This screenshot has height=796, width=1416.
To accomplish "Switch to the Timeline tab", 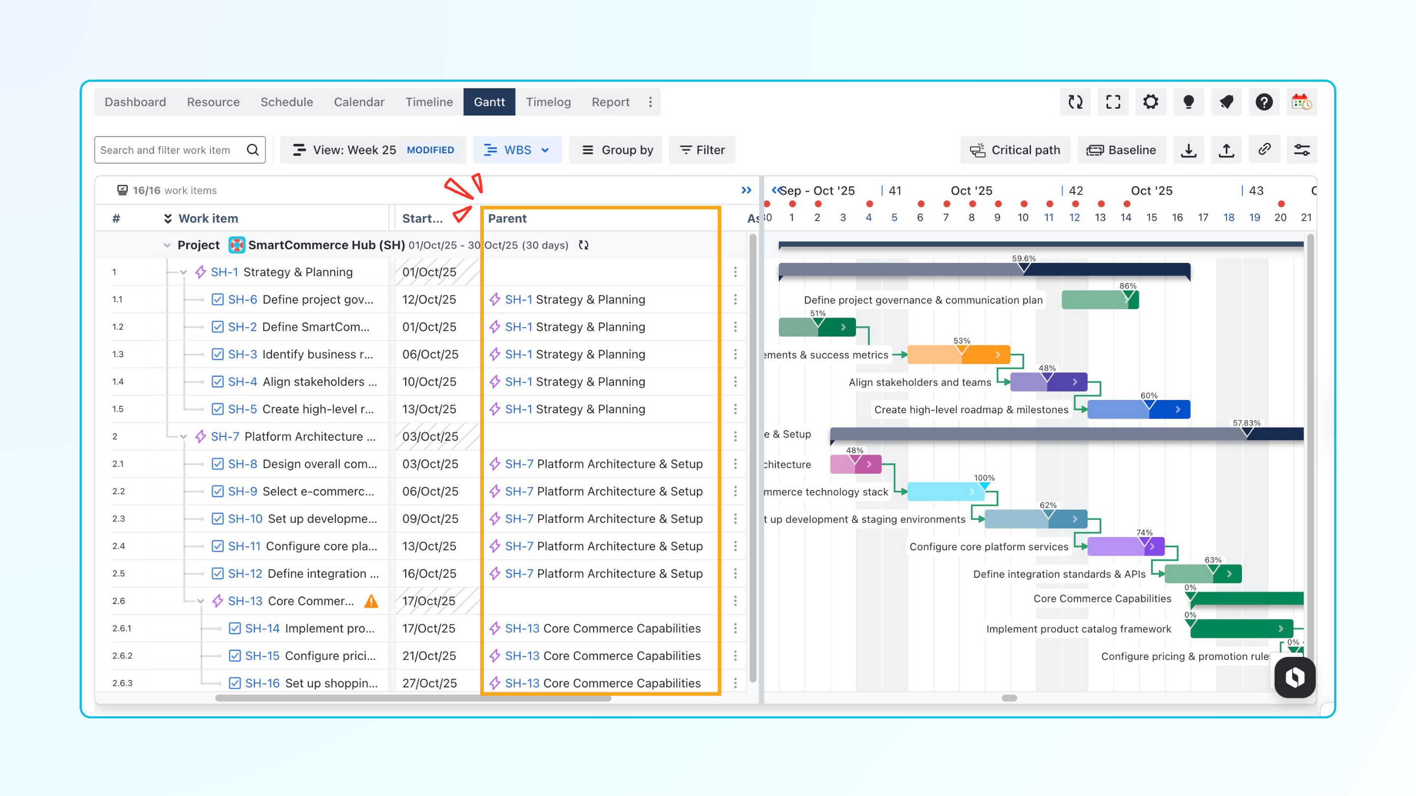I will pyautogui.click(x=429, y=102).
